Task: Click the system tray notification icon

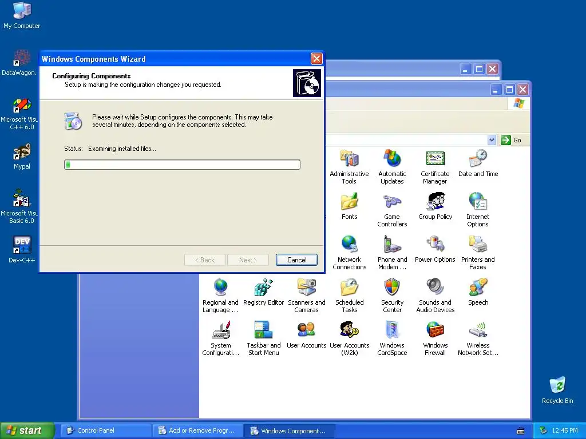Action: (x=544, y=430)
